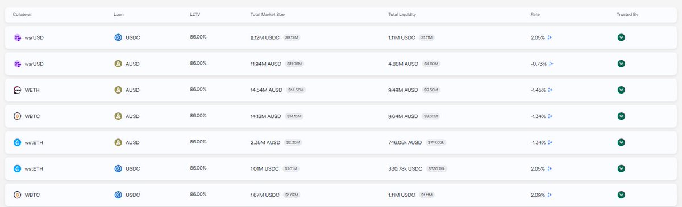This screenshot has width=682, height=207.
Task: Sort by the LLTV column header
Action: [194, 14]
